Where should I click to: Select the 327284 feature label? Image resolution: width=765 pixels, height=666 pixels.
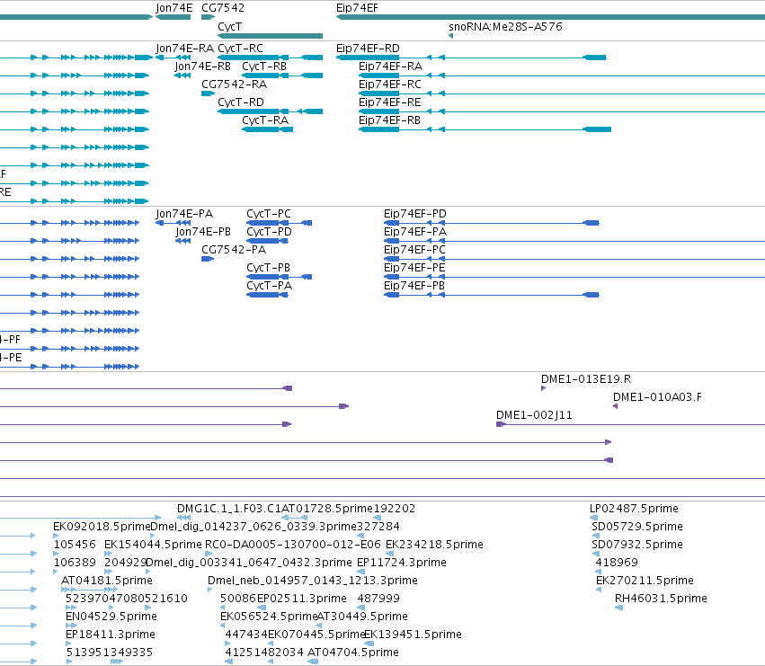[378, 527]
